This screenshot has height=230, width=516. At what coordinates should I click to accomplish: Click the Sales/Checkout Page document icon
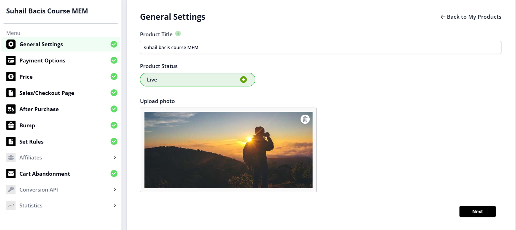click(11, 93)
